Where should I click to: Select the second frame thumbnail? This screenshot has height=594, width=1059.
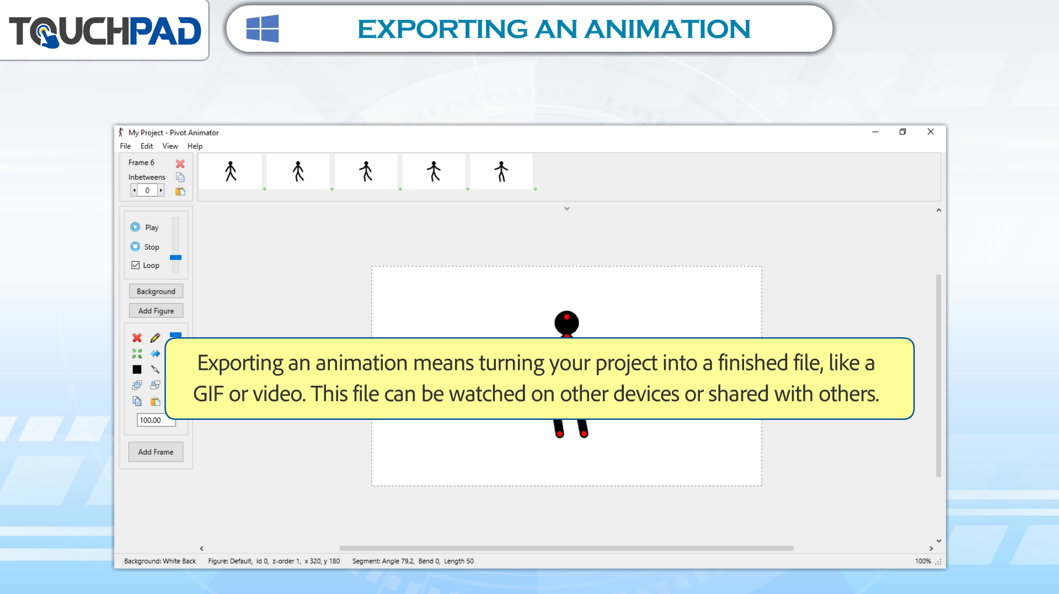[298, 171]
